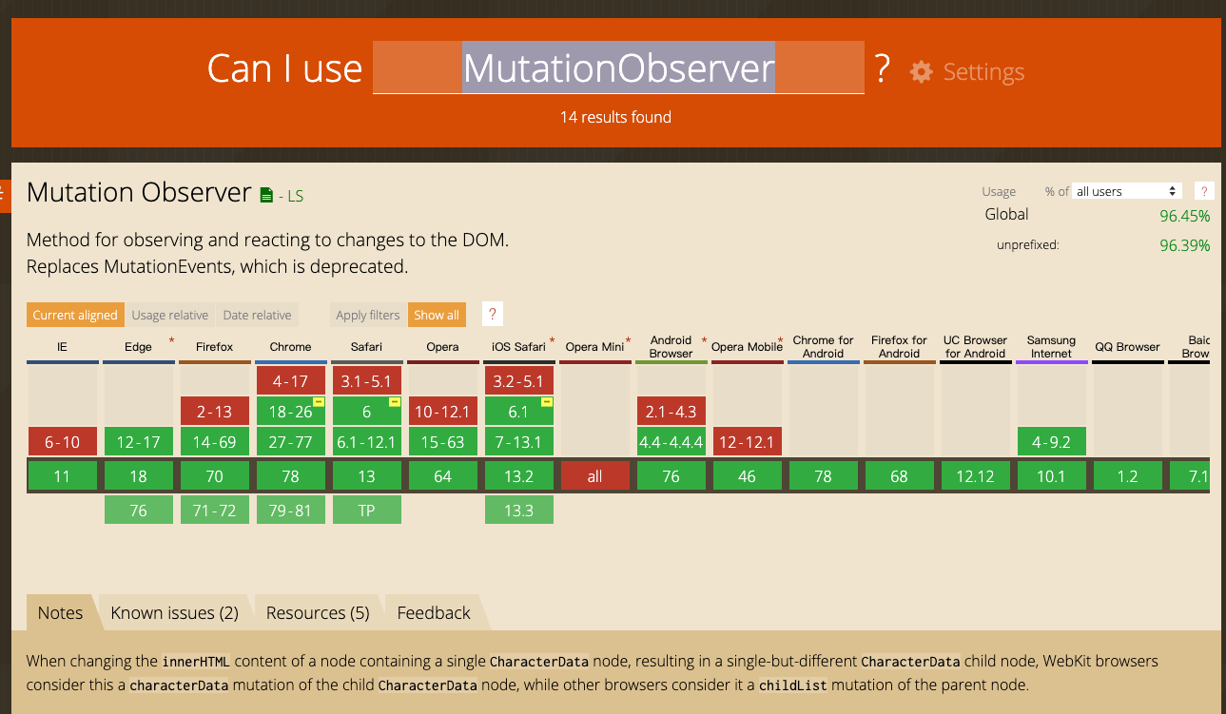Screen dimensions: 1226x714
Task: Switch to Usage relative view
Action: [x=170, y=315]
